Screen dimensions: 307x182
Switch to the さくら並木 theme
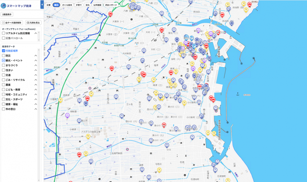click(x=67, y=5)
